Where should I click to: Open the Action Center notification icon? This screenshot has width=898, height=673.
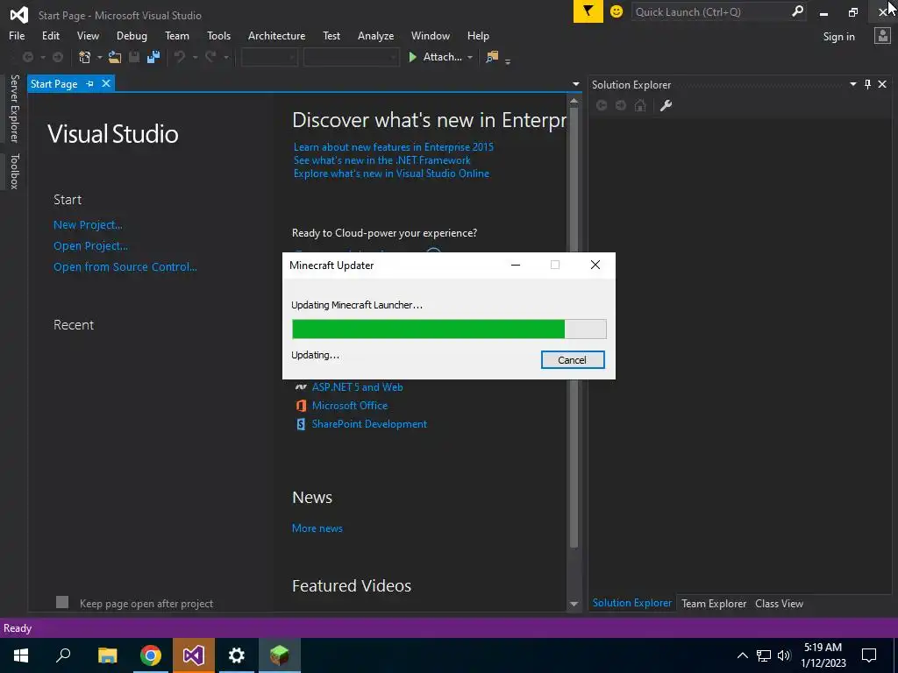click(869, 655)
